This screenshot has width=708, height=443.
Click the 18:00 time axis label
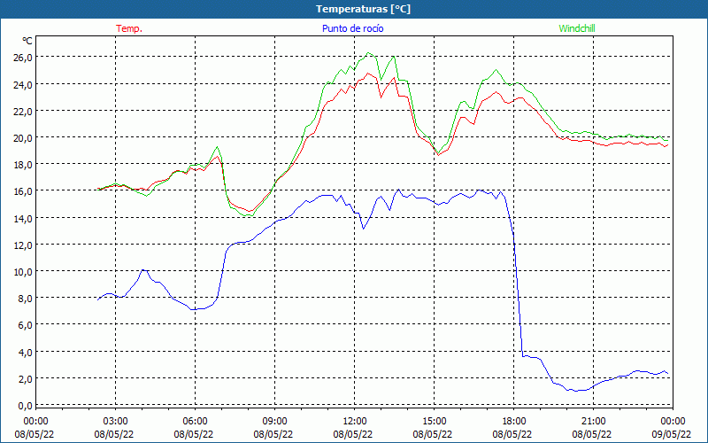pos(514,422)
